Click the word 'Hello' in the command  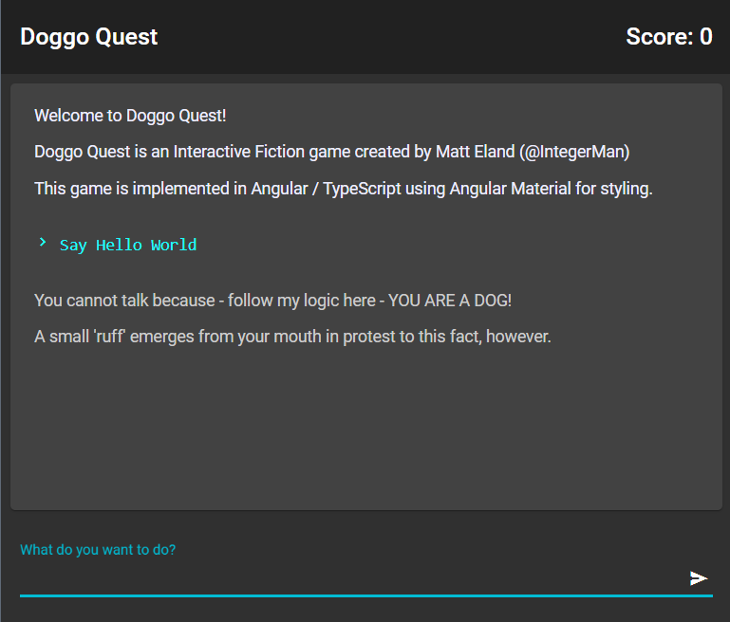pos(119,245)
